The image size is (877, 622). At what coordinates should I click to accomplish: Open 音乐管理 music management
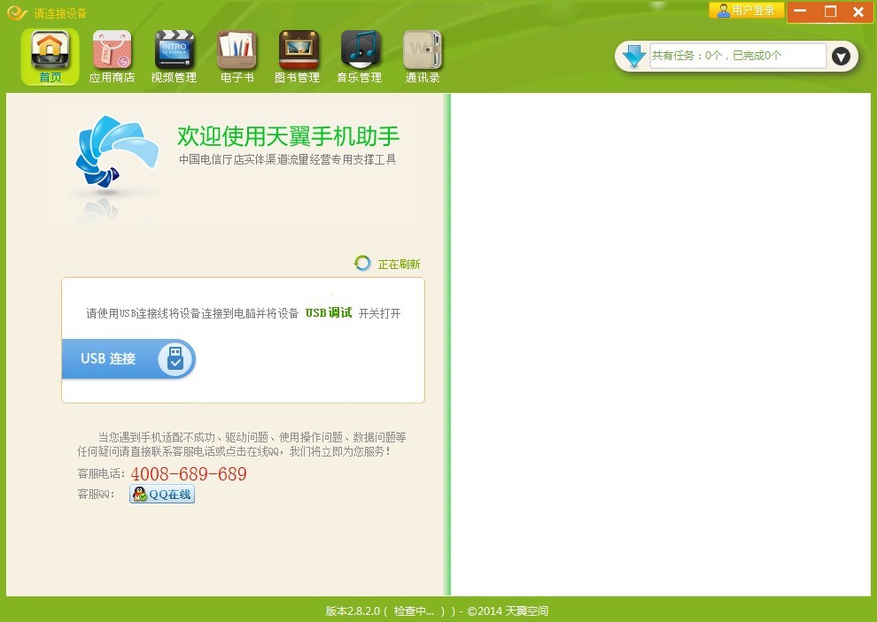coord(360,57)
